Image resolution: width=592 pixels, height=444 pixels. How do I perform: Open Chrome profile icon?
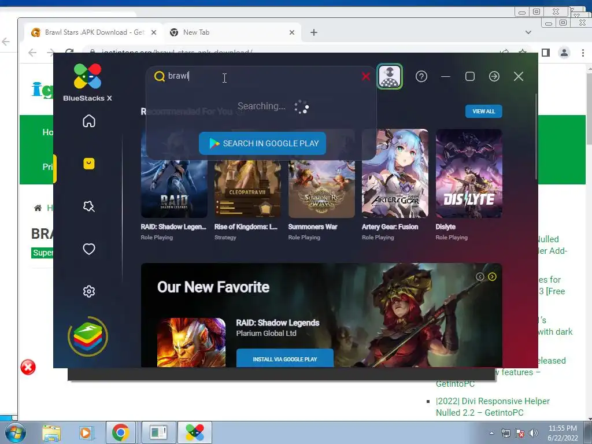click(x=564, y=53)
